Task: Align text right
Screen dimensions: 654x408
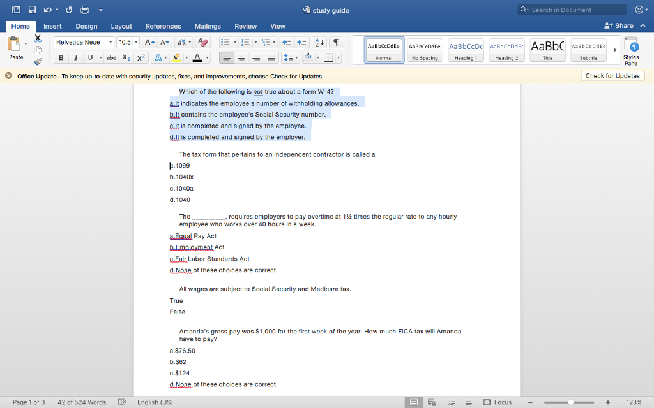Action: click(257, 58)
